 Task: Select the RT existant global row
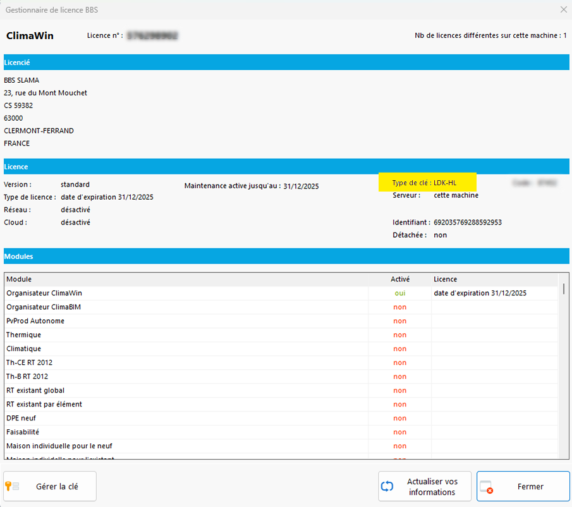coord(281,390)
